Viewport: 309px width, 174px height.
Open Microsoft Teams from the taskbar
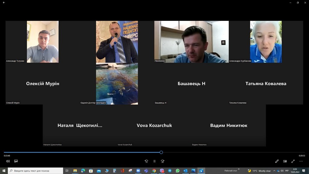coord(146,171)
